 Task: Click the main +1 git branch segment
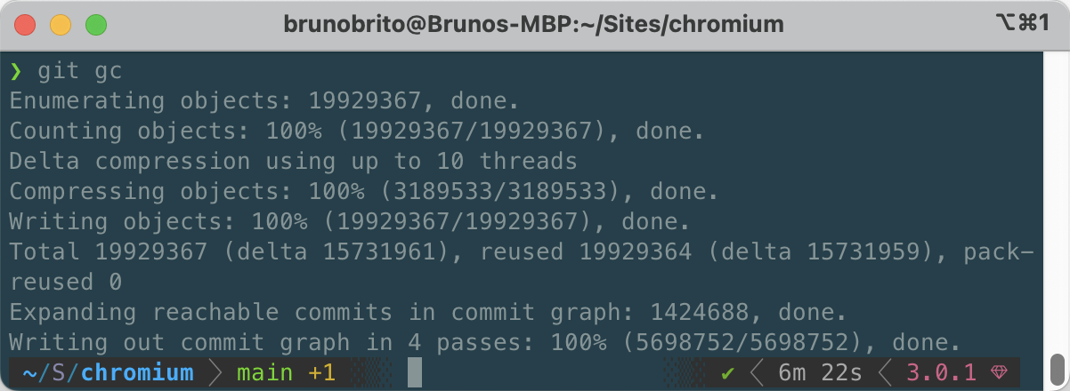[286, 373]
